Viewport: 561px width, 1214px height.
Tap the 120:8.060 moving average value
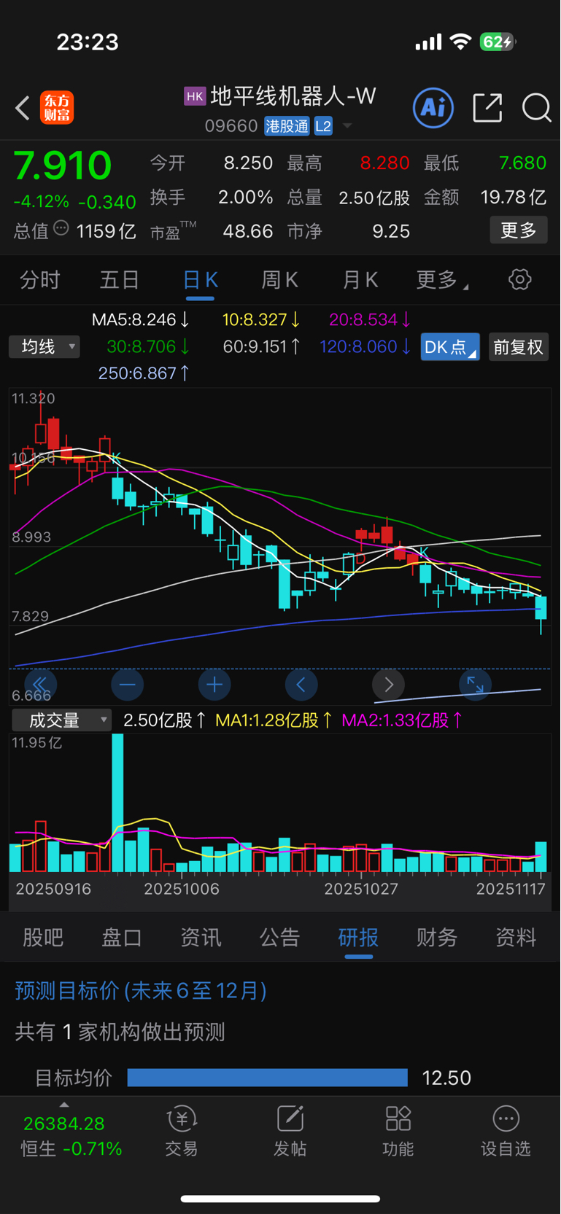[x=365, y=346]
